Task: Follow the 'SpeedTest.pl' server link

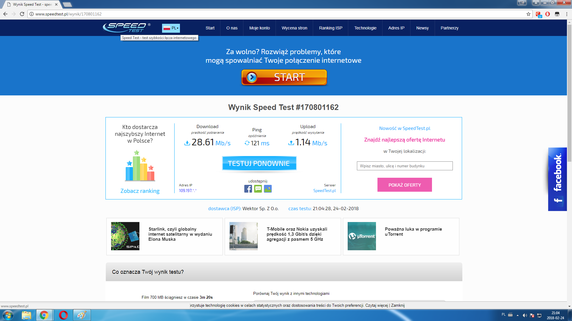Action: (x=324, y=191)
